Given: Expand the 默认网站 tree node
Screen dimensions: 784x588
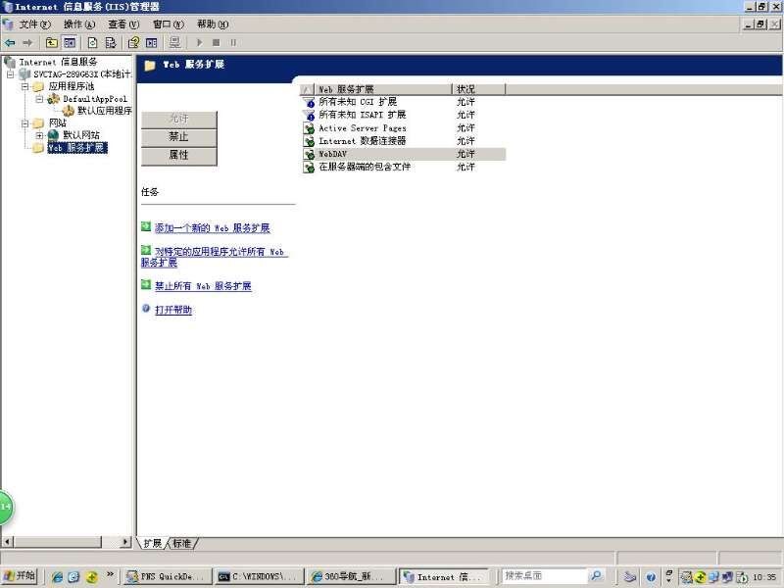Looking at the screenshot, I should click(40, 135).
